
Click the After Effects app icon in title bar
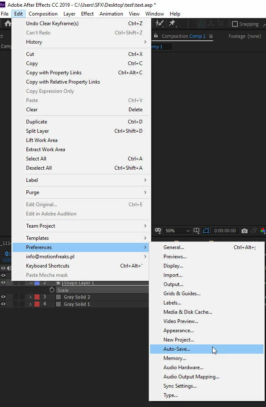coord(3,5)
